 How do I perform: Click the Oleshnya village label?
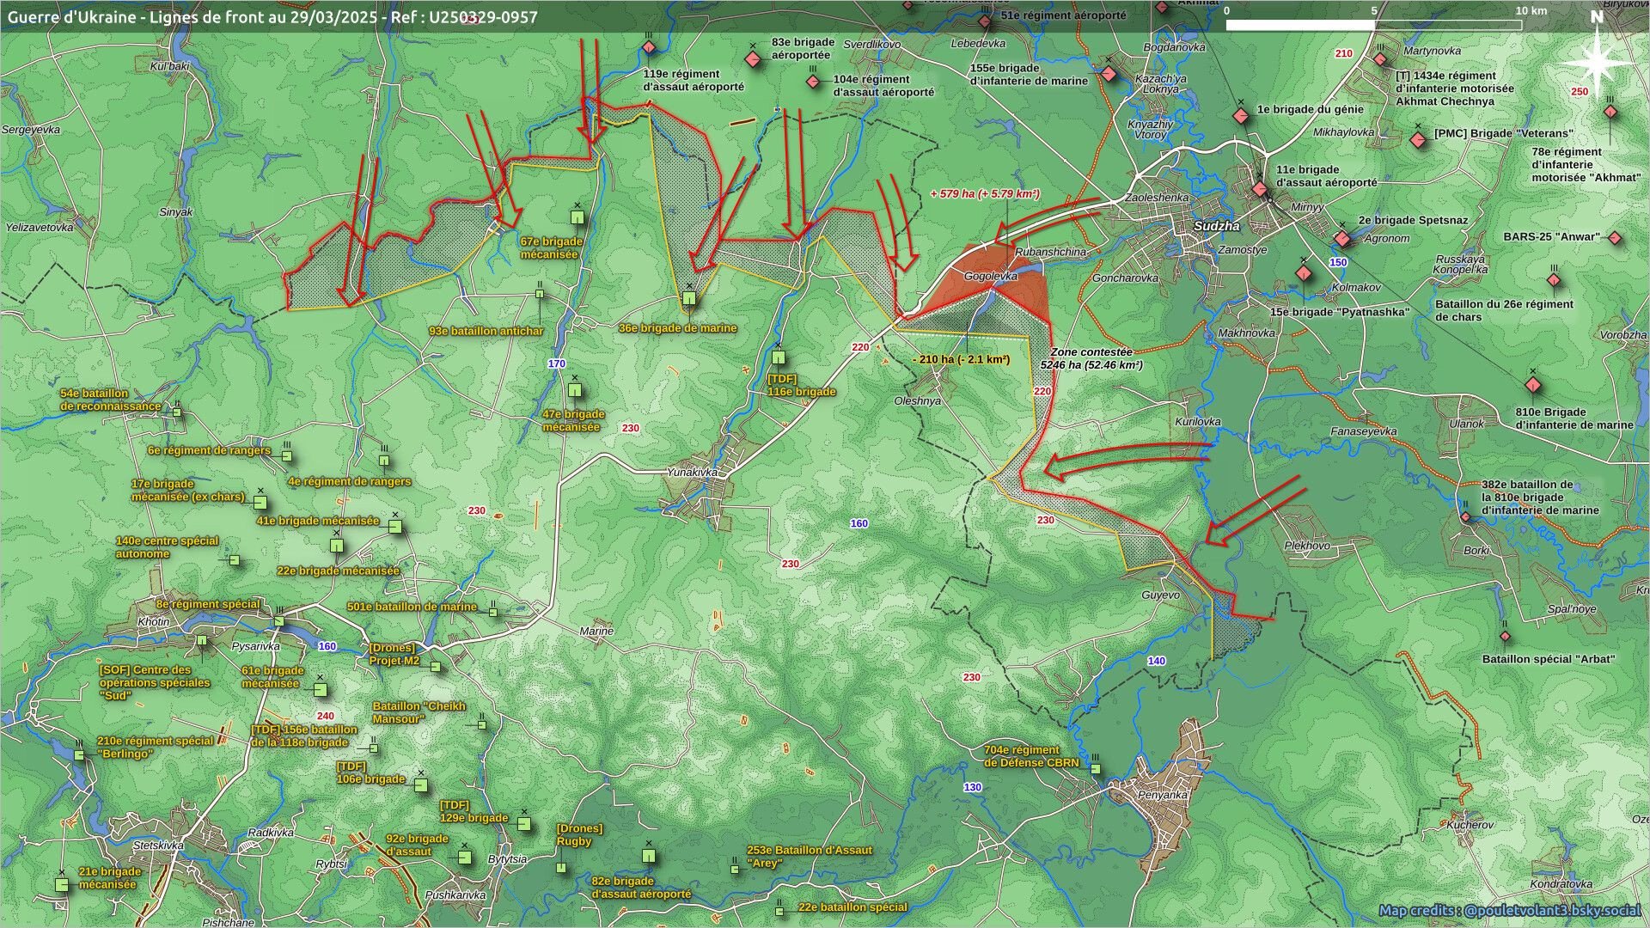(x=918, y=400)
